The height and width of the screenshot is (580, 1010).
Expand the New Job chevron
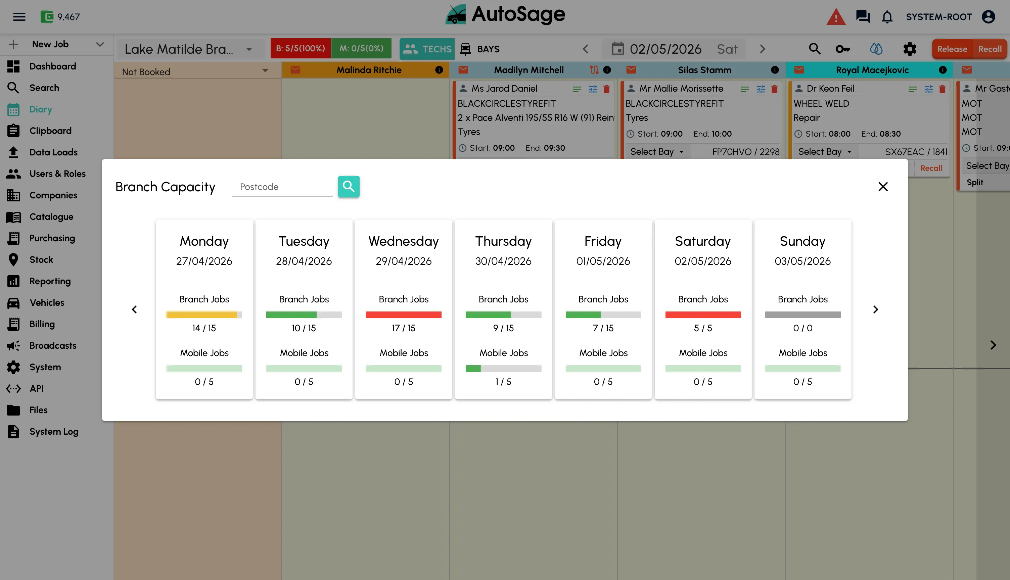pos(100,44)
